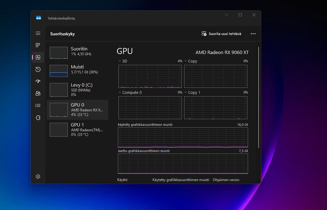
Task: Select GPU 1 in the performance list
Action: [x=78, y=130]
